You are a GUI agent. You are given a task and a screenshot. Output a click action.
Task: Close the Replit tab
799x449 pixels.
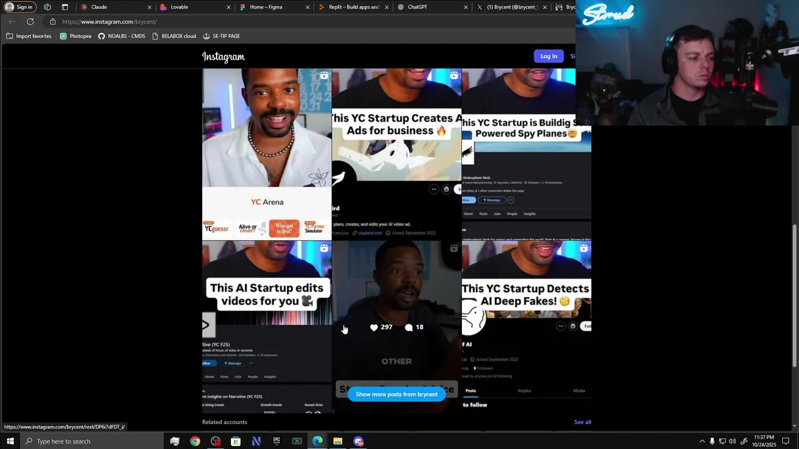(x=387, y=7)
